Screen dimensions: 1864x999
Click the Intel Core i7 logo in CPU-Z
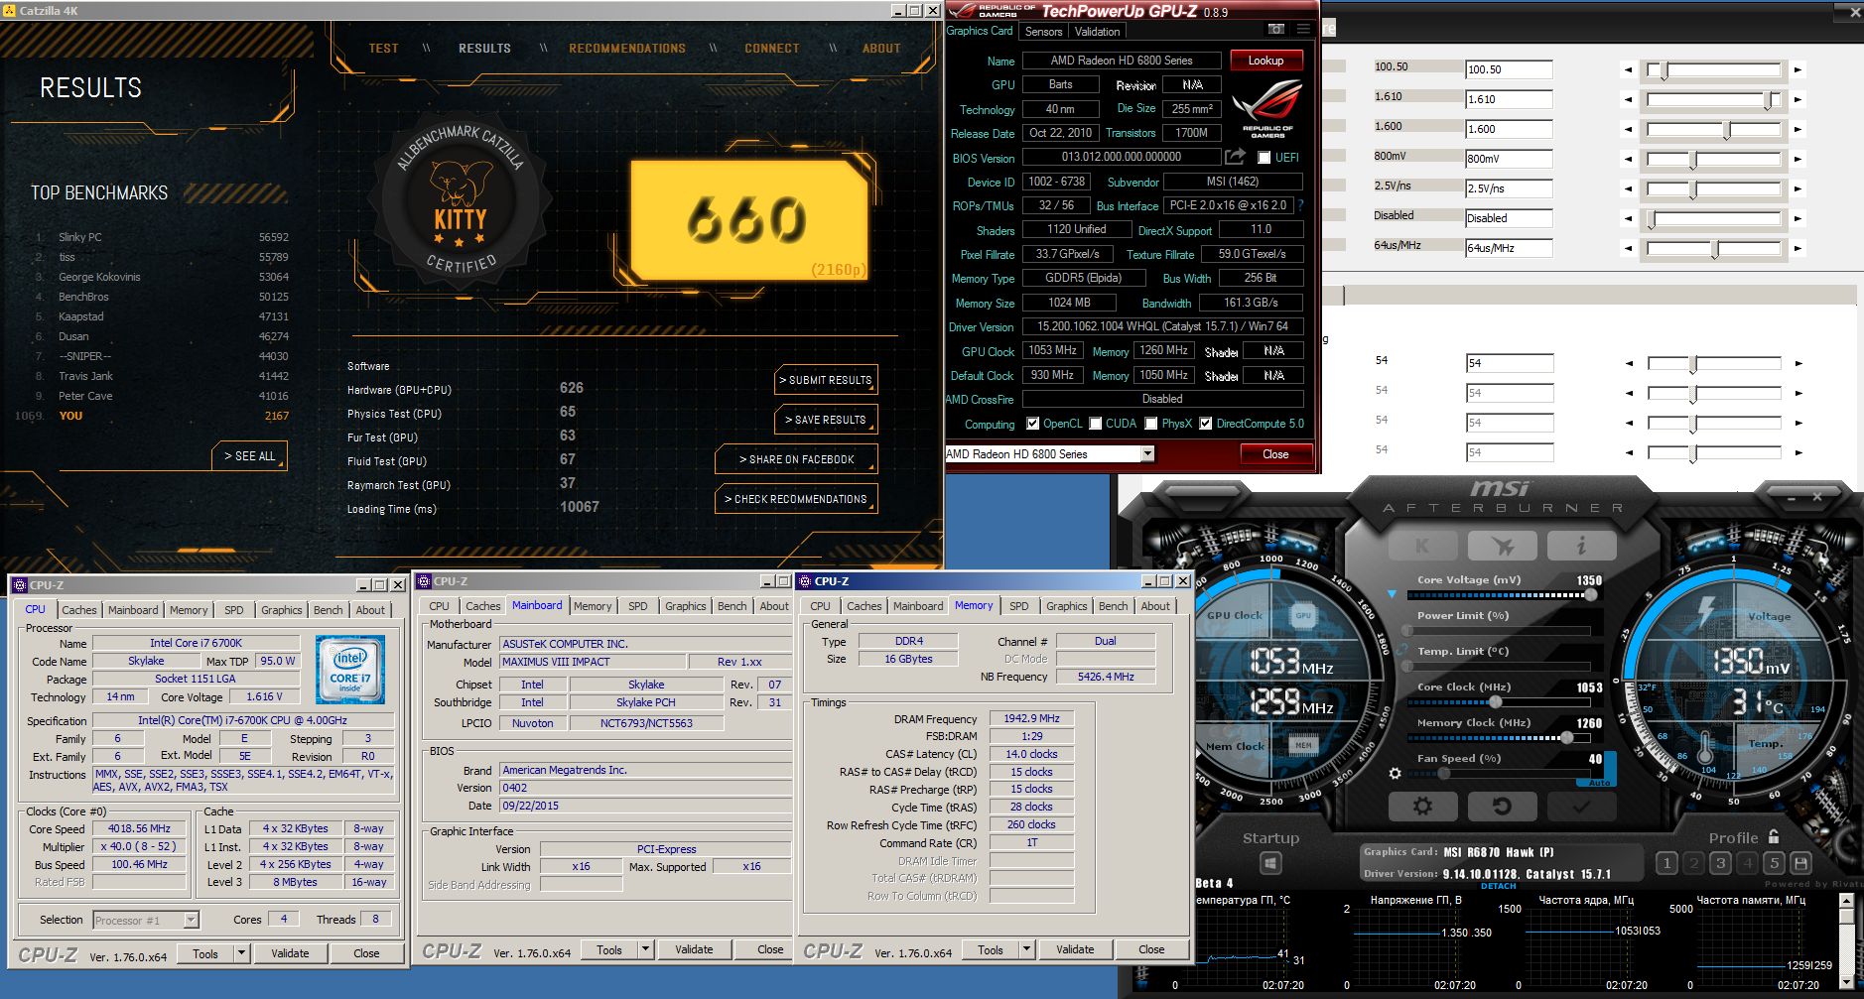[x=350, y=671]
